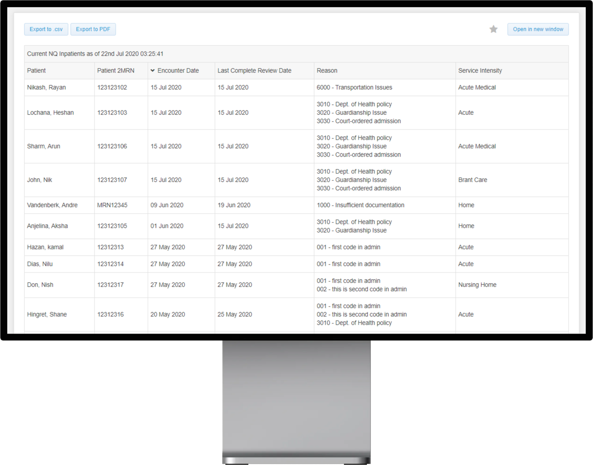
Task: Click the Encounter Date sort chevron
Action: pos(153,70)
